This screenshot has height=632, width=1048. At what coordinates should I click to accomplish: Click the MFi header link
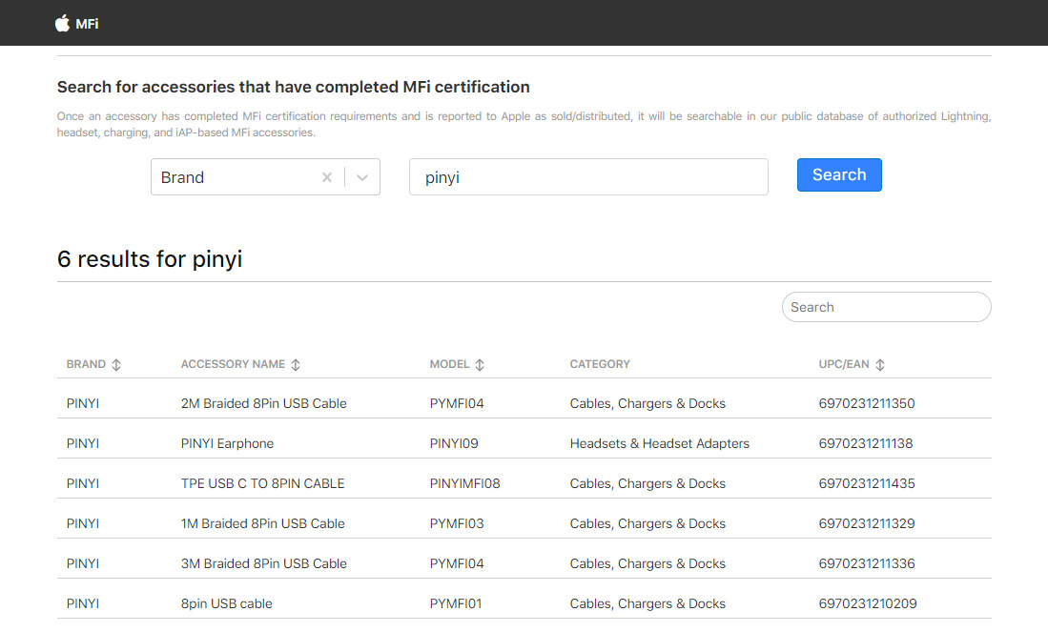point(88,24)
